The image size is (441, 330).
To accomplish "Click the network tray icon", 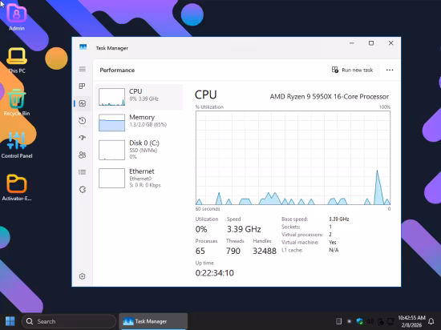I will [x=390, y=321].
